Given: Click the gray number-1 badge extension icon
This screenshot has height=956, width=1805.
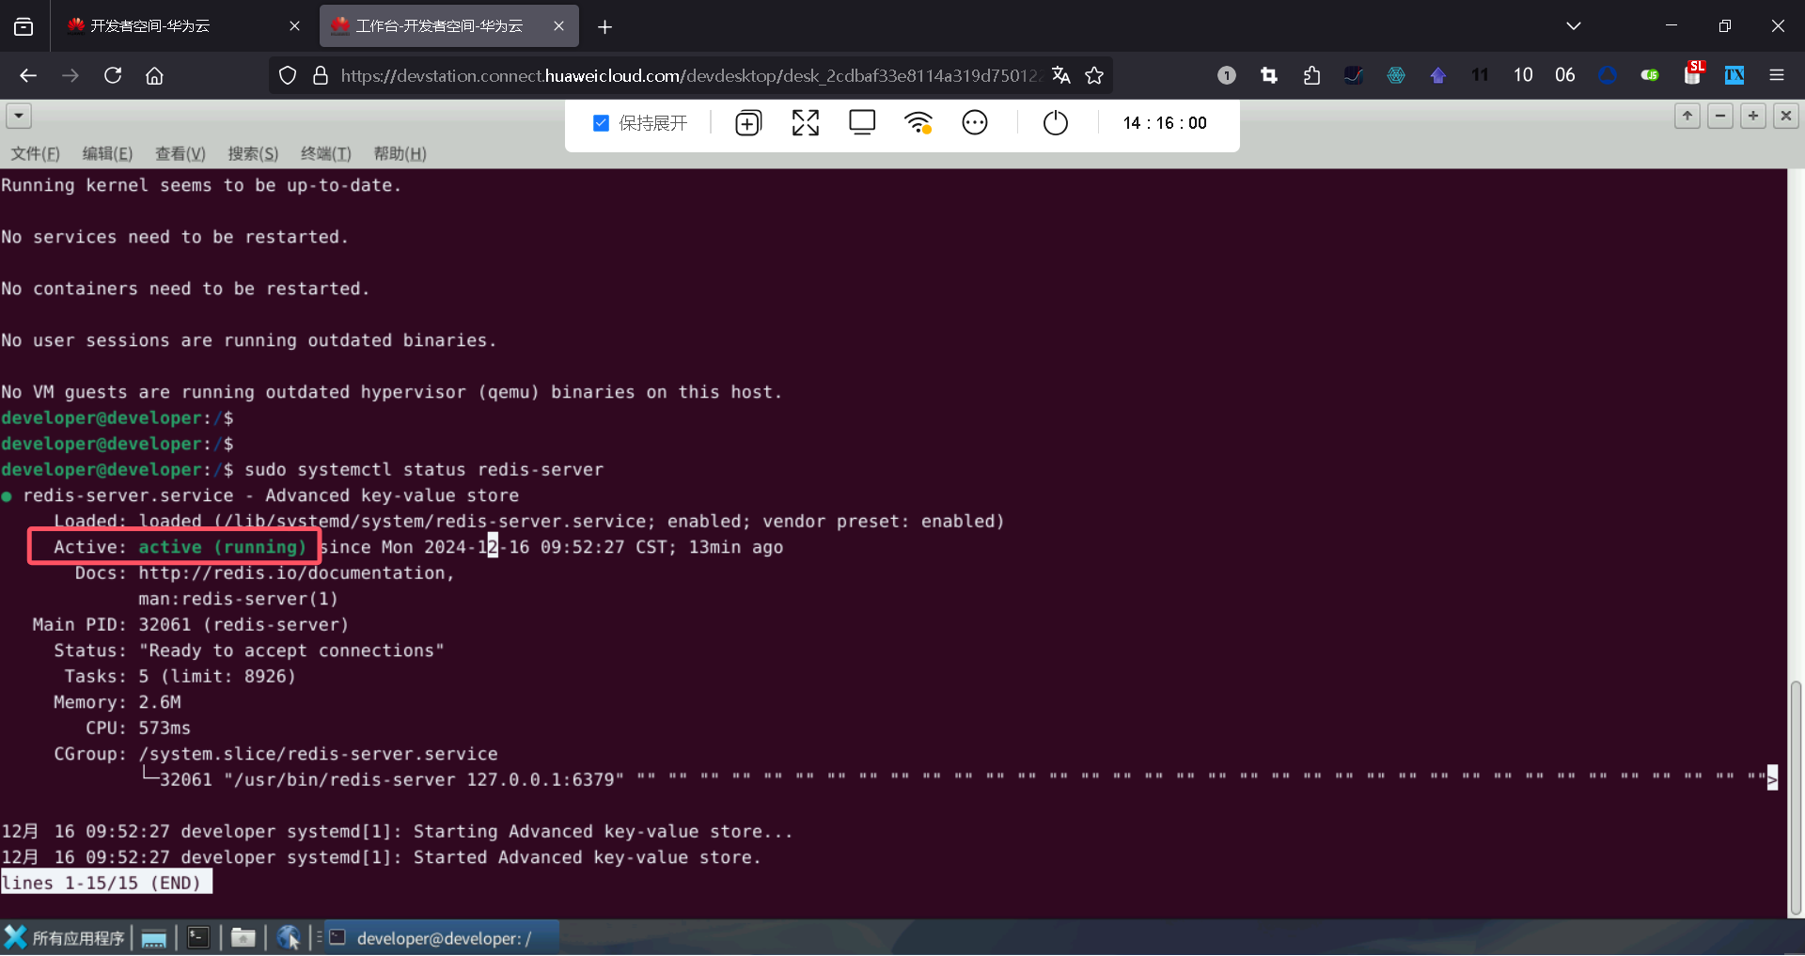Looking at the screenshot, I should coord(1227,75).
